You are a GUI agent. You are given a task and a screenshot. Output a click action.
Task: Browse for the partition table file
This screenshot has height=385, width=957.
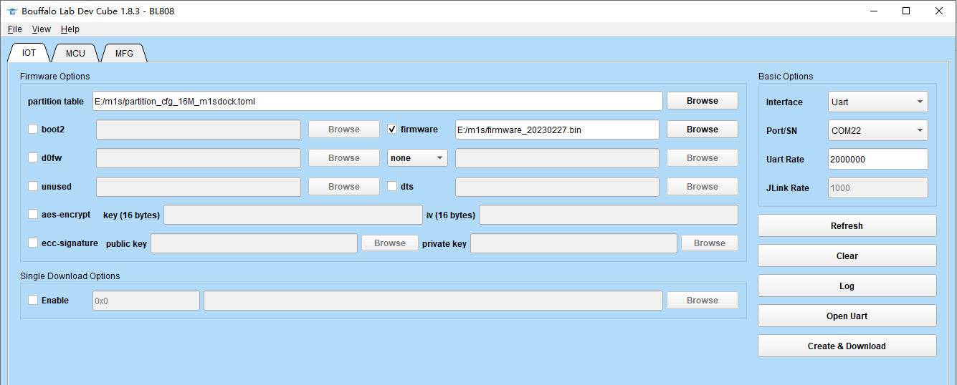click(702, 101)
